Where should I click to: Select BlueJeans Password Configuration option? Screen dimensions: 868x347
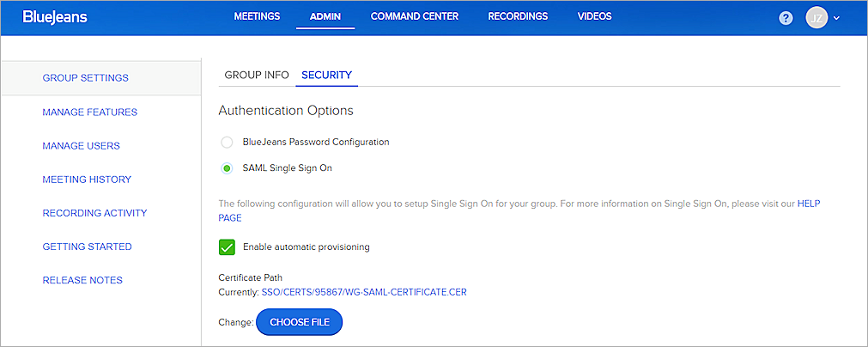pyautogui.click(x=227, y=142)
